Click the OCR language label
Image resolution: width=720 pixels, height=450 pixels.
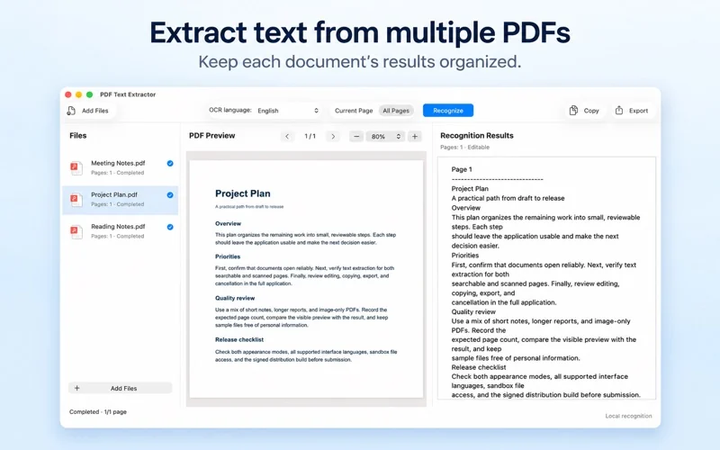pos(230,110)
